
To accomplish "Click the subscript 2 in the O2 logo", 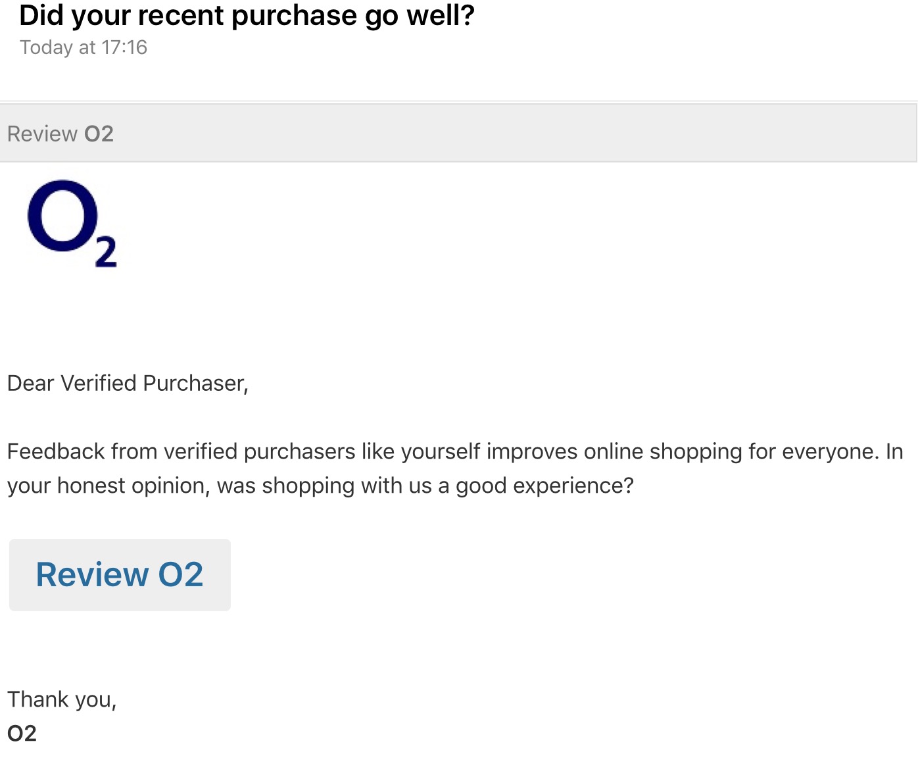I will pyautogui.click(x=106, y=253).
